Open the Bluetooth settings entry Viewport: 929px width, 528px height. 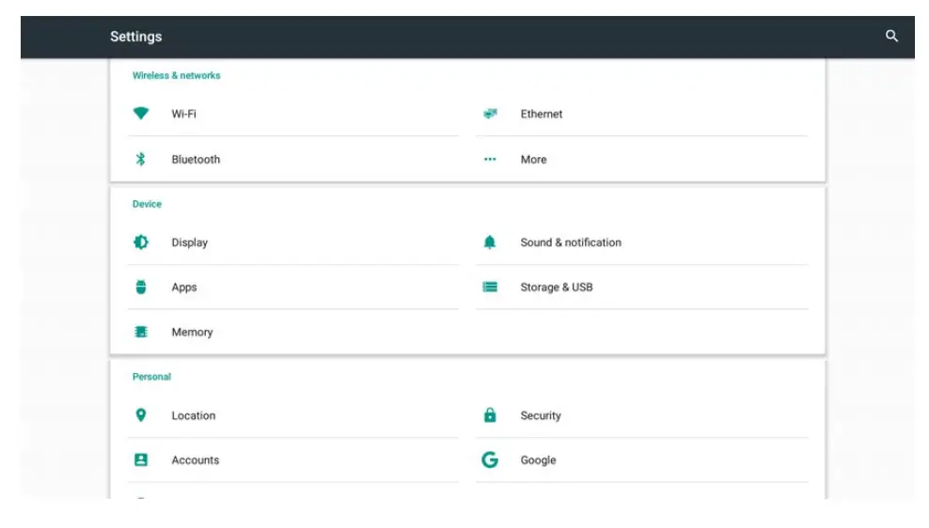click(196, 160)
